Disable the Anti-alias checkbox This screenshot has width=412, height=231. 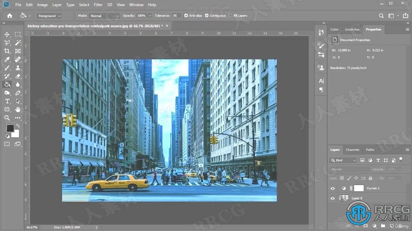pos(186,16)
